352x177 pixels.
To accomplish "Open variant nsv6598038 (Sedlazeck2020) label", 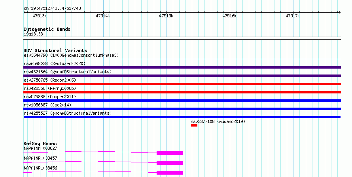I will [x=55, y=63].
